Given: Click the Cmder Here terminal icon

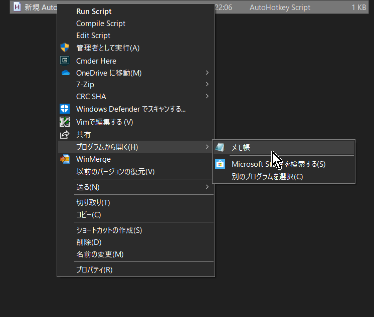Looking at the screenshot, I should (x=65, y=60).
